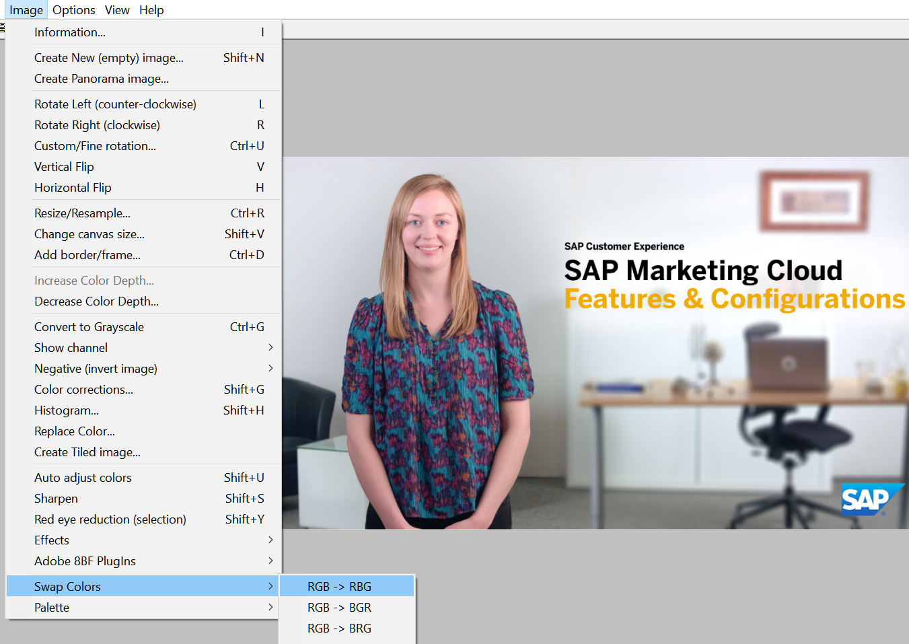Choose Create Panorama image...
This screenshot has height=644, width=909.
[x=143, y=79]
